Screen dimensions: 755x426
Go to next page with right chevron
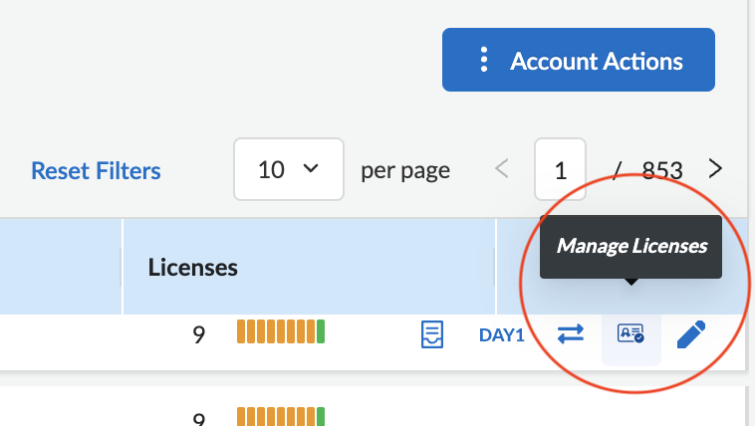point(715,169)
